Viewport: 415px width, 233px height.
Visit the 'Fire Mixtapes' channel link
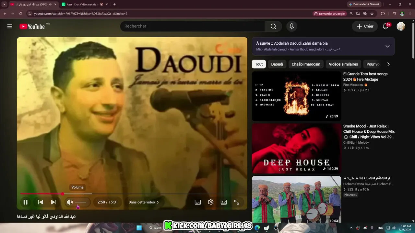[x=353, y=85]
